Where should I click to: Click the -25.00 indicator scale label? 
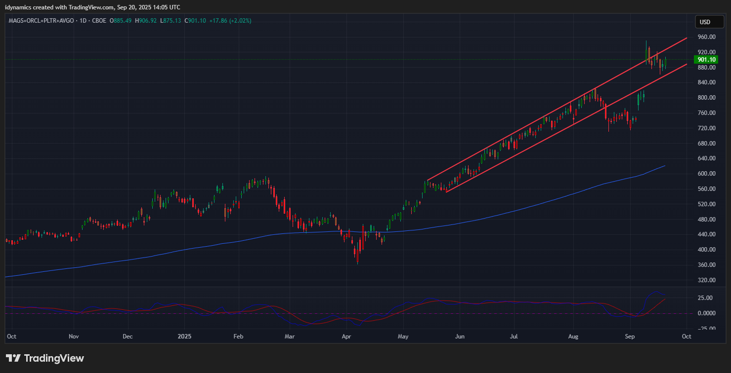[704, 329]
